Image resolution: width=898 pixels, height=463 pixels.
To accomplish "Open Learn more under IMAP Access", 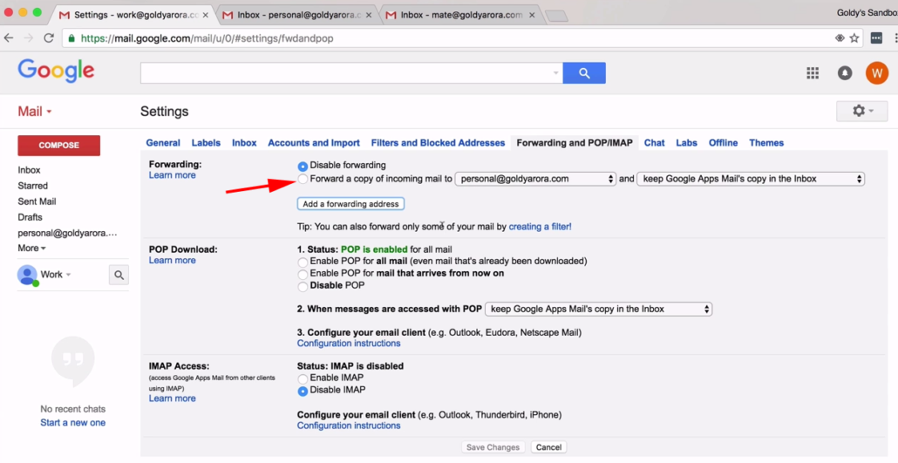I will coord(172,398).
